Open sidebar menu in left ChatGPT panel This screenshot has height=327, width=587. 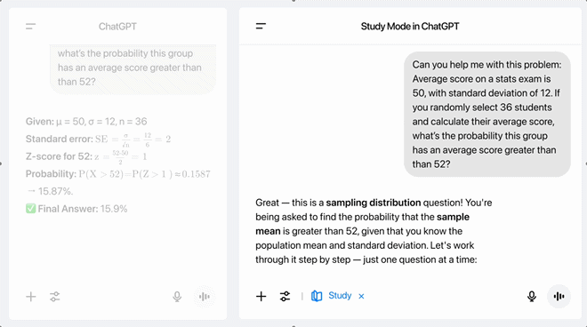tap(31, 26)
